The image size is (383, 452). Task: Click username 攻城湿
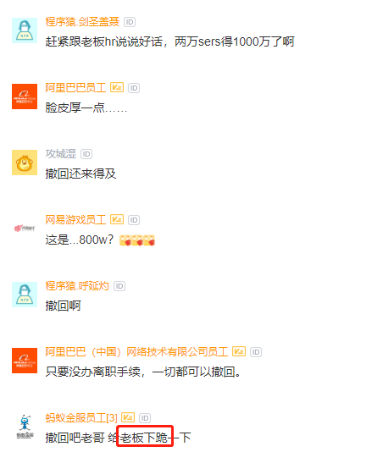pyautogui.click(x=61, y=154)
